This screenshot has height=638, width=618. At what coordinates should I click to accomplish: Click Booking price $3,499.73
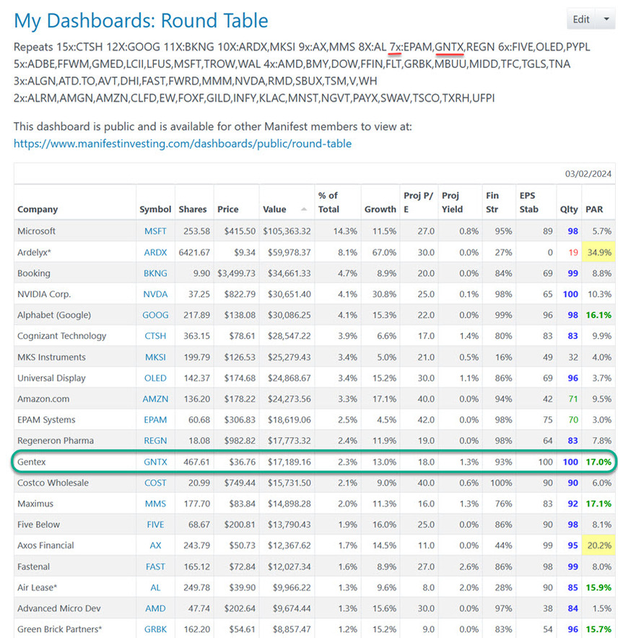(236, 273)
